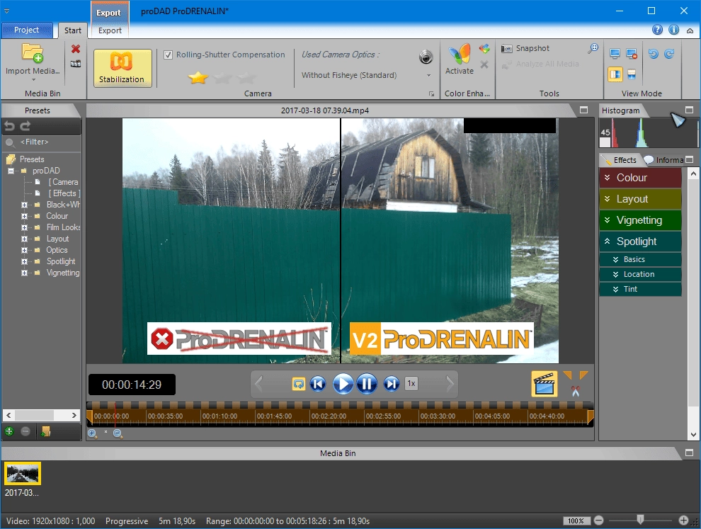The image size is (701, 529).
Task: Click the single monitor view mode icon
Action: click(615, 54)
